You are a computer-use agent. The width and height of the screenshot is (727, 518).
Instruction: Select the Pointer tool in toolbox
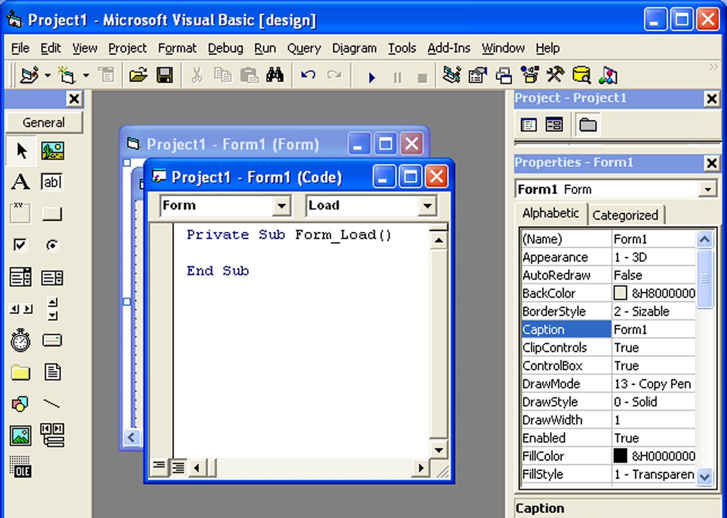click(21, 150)
